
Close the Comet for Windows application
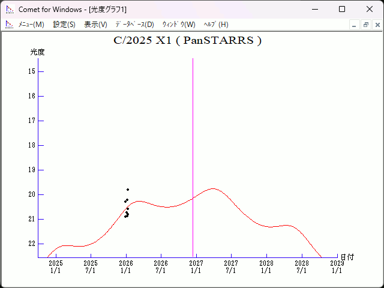(x=370, y=10)
